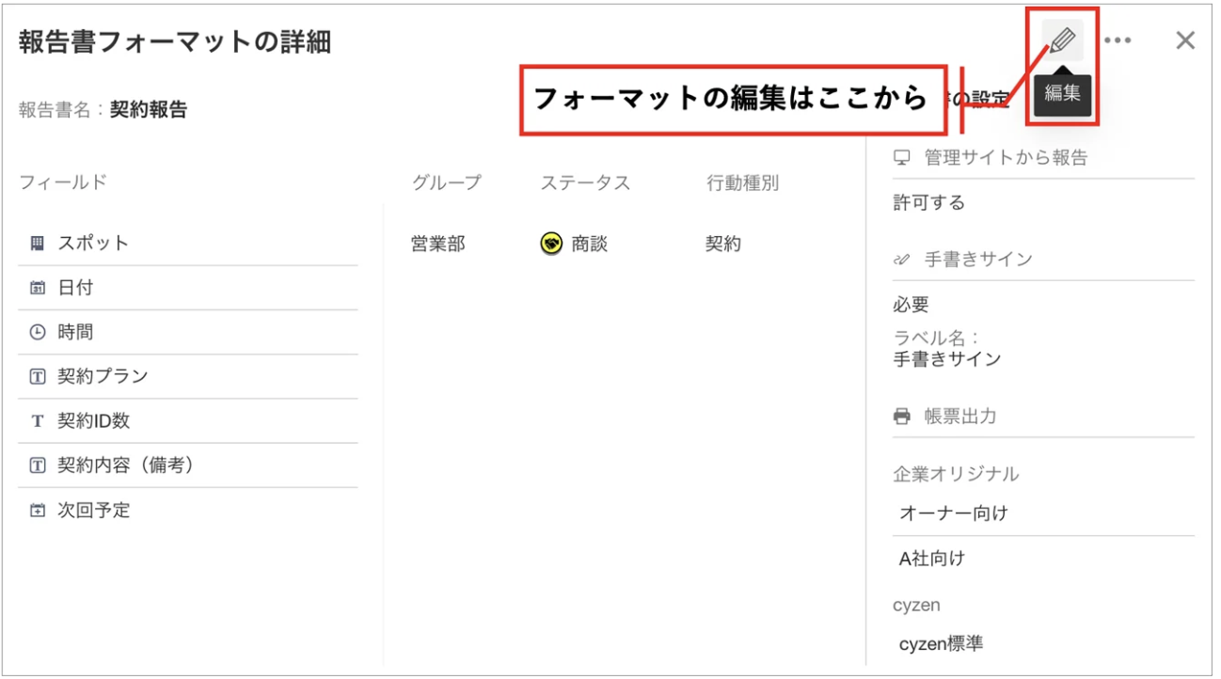
Task: Click the 手書きサイン section heading
Action: pyautogui.click(x=978, y=260)
